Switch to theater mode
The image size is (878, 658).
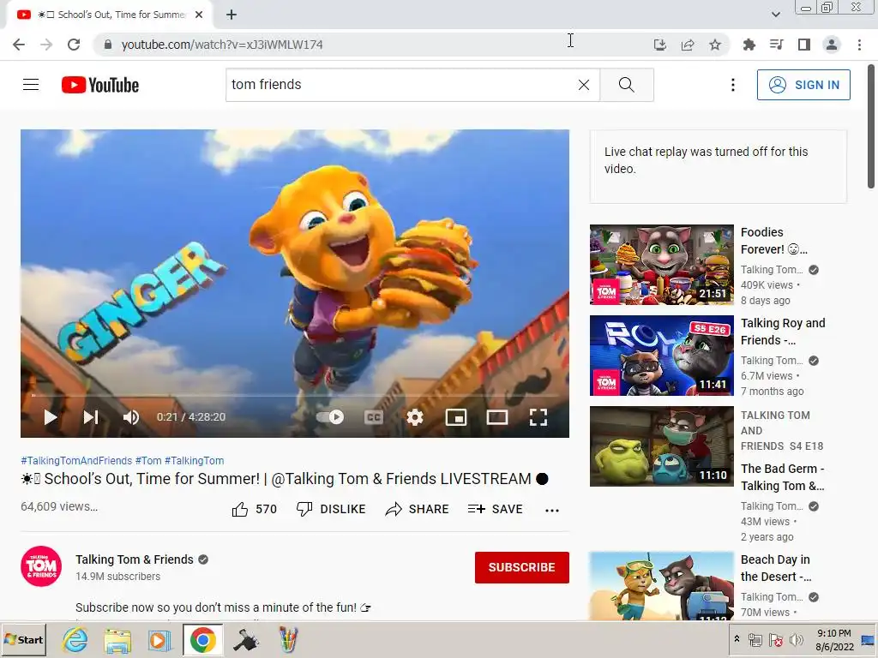(x=496, y=417)
